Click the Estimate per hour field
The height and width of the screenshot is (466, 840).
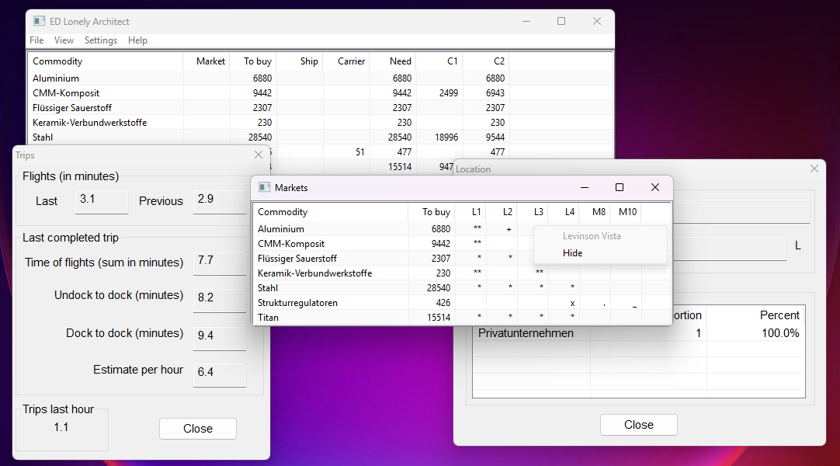tap(220, 374)
